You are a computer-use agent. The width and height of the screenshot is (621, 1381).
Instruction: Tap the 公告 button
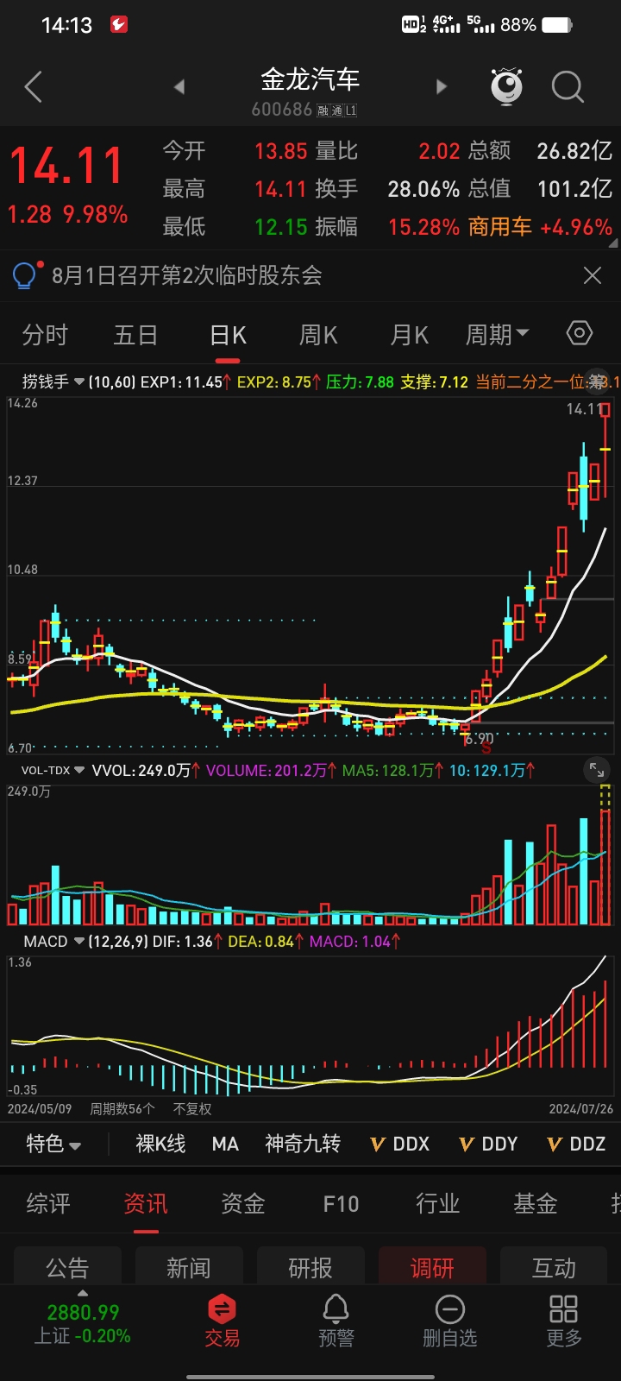click(67, 1267)
